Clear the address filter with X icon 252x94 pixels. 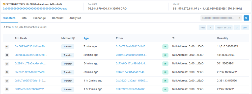[x=239, y=18]
